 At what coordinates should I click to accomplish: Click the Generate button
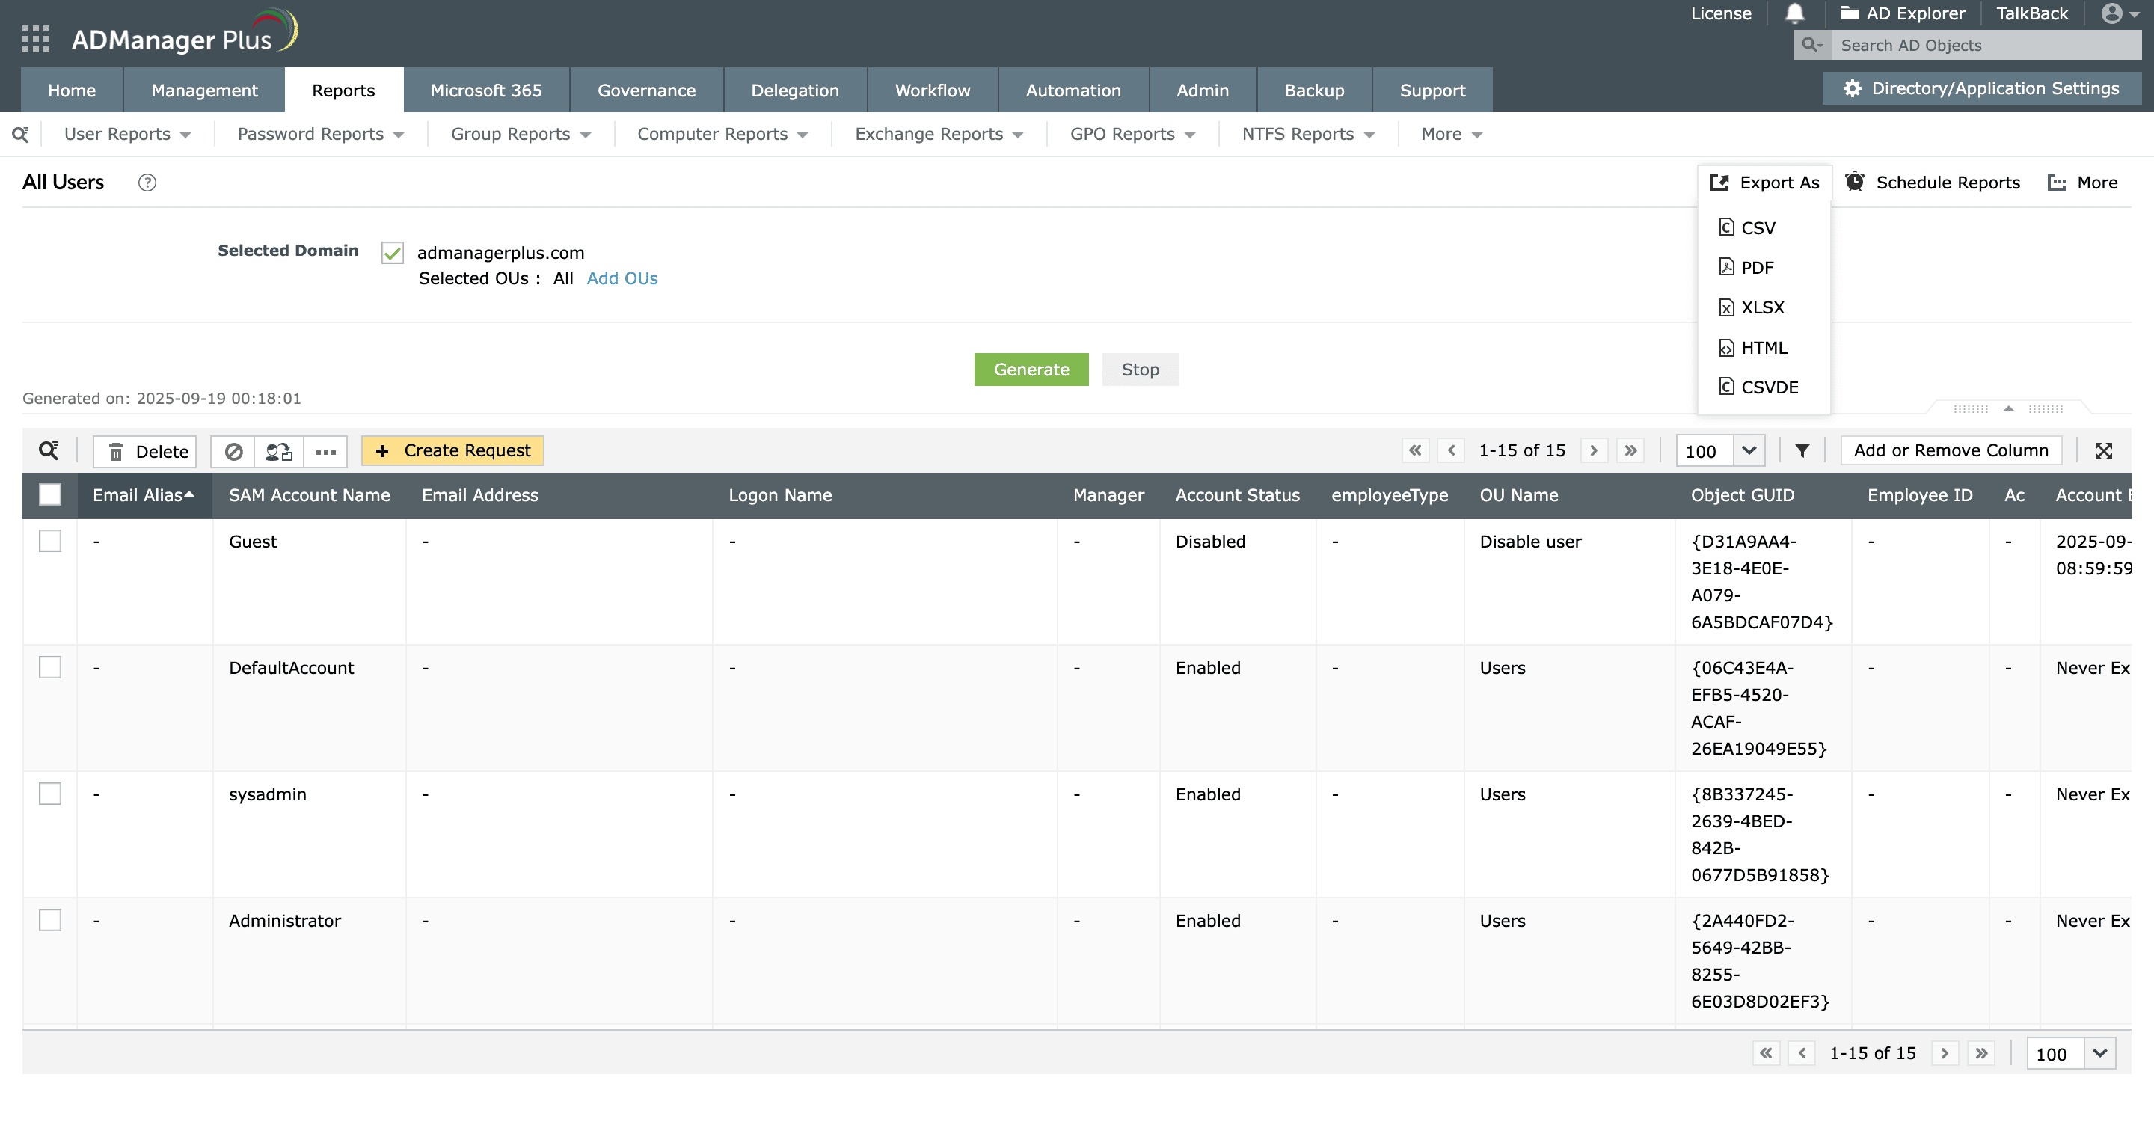[1031, 369]
